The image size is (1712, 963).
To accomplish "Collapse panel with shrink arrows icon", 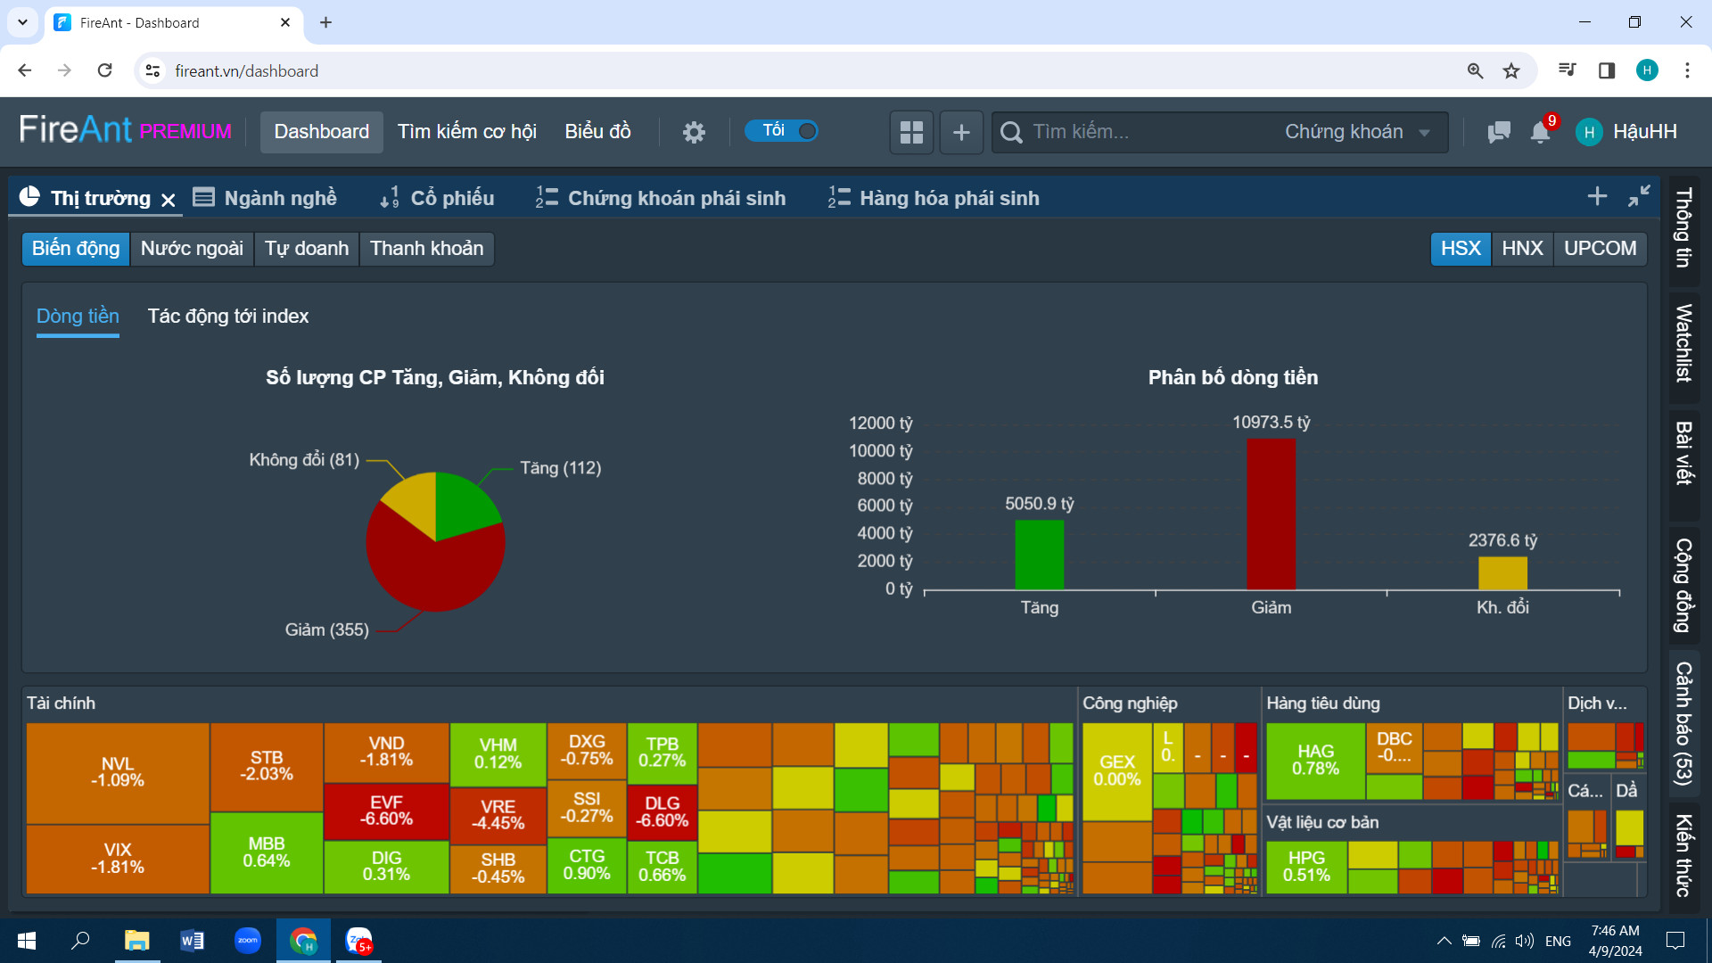I will click(1639, 196).
